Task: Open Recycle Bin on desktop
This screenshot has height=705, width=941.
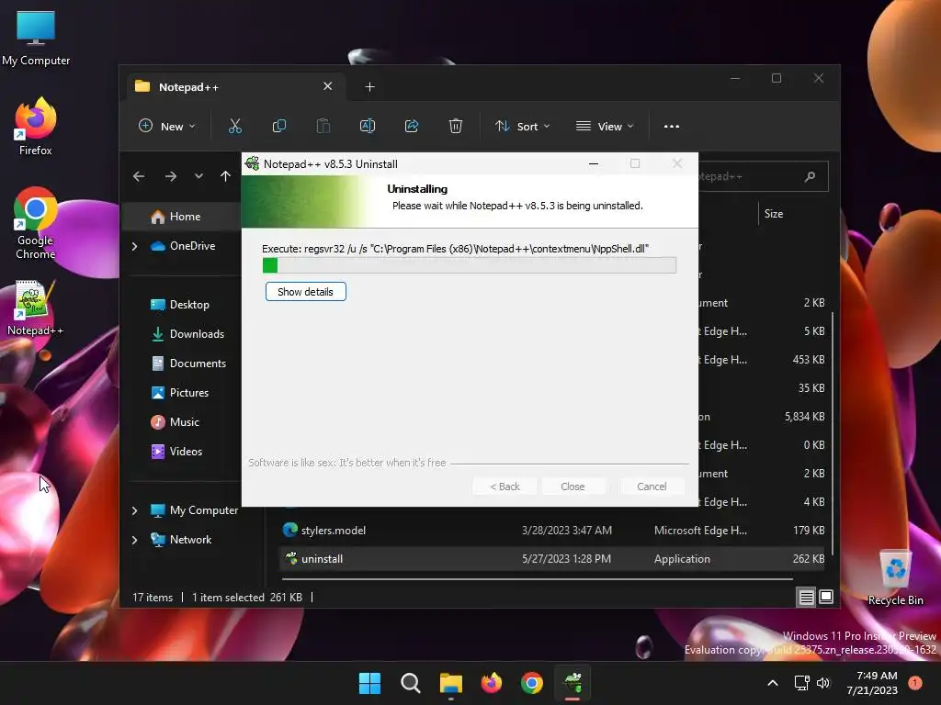Action: [x=895, y=577]
